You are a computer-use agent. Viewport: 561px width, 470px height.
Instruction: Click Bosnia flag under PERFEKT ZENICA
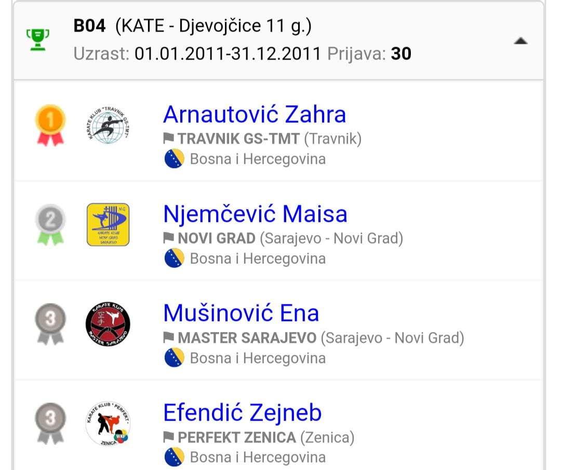(174, 457)
